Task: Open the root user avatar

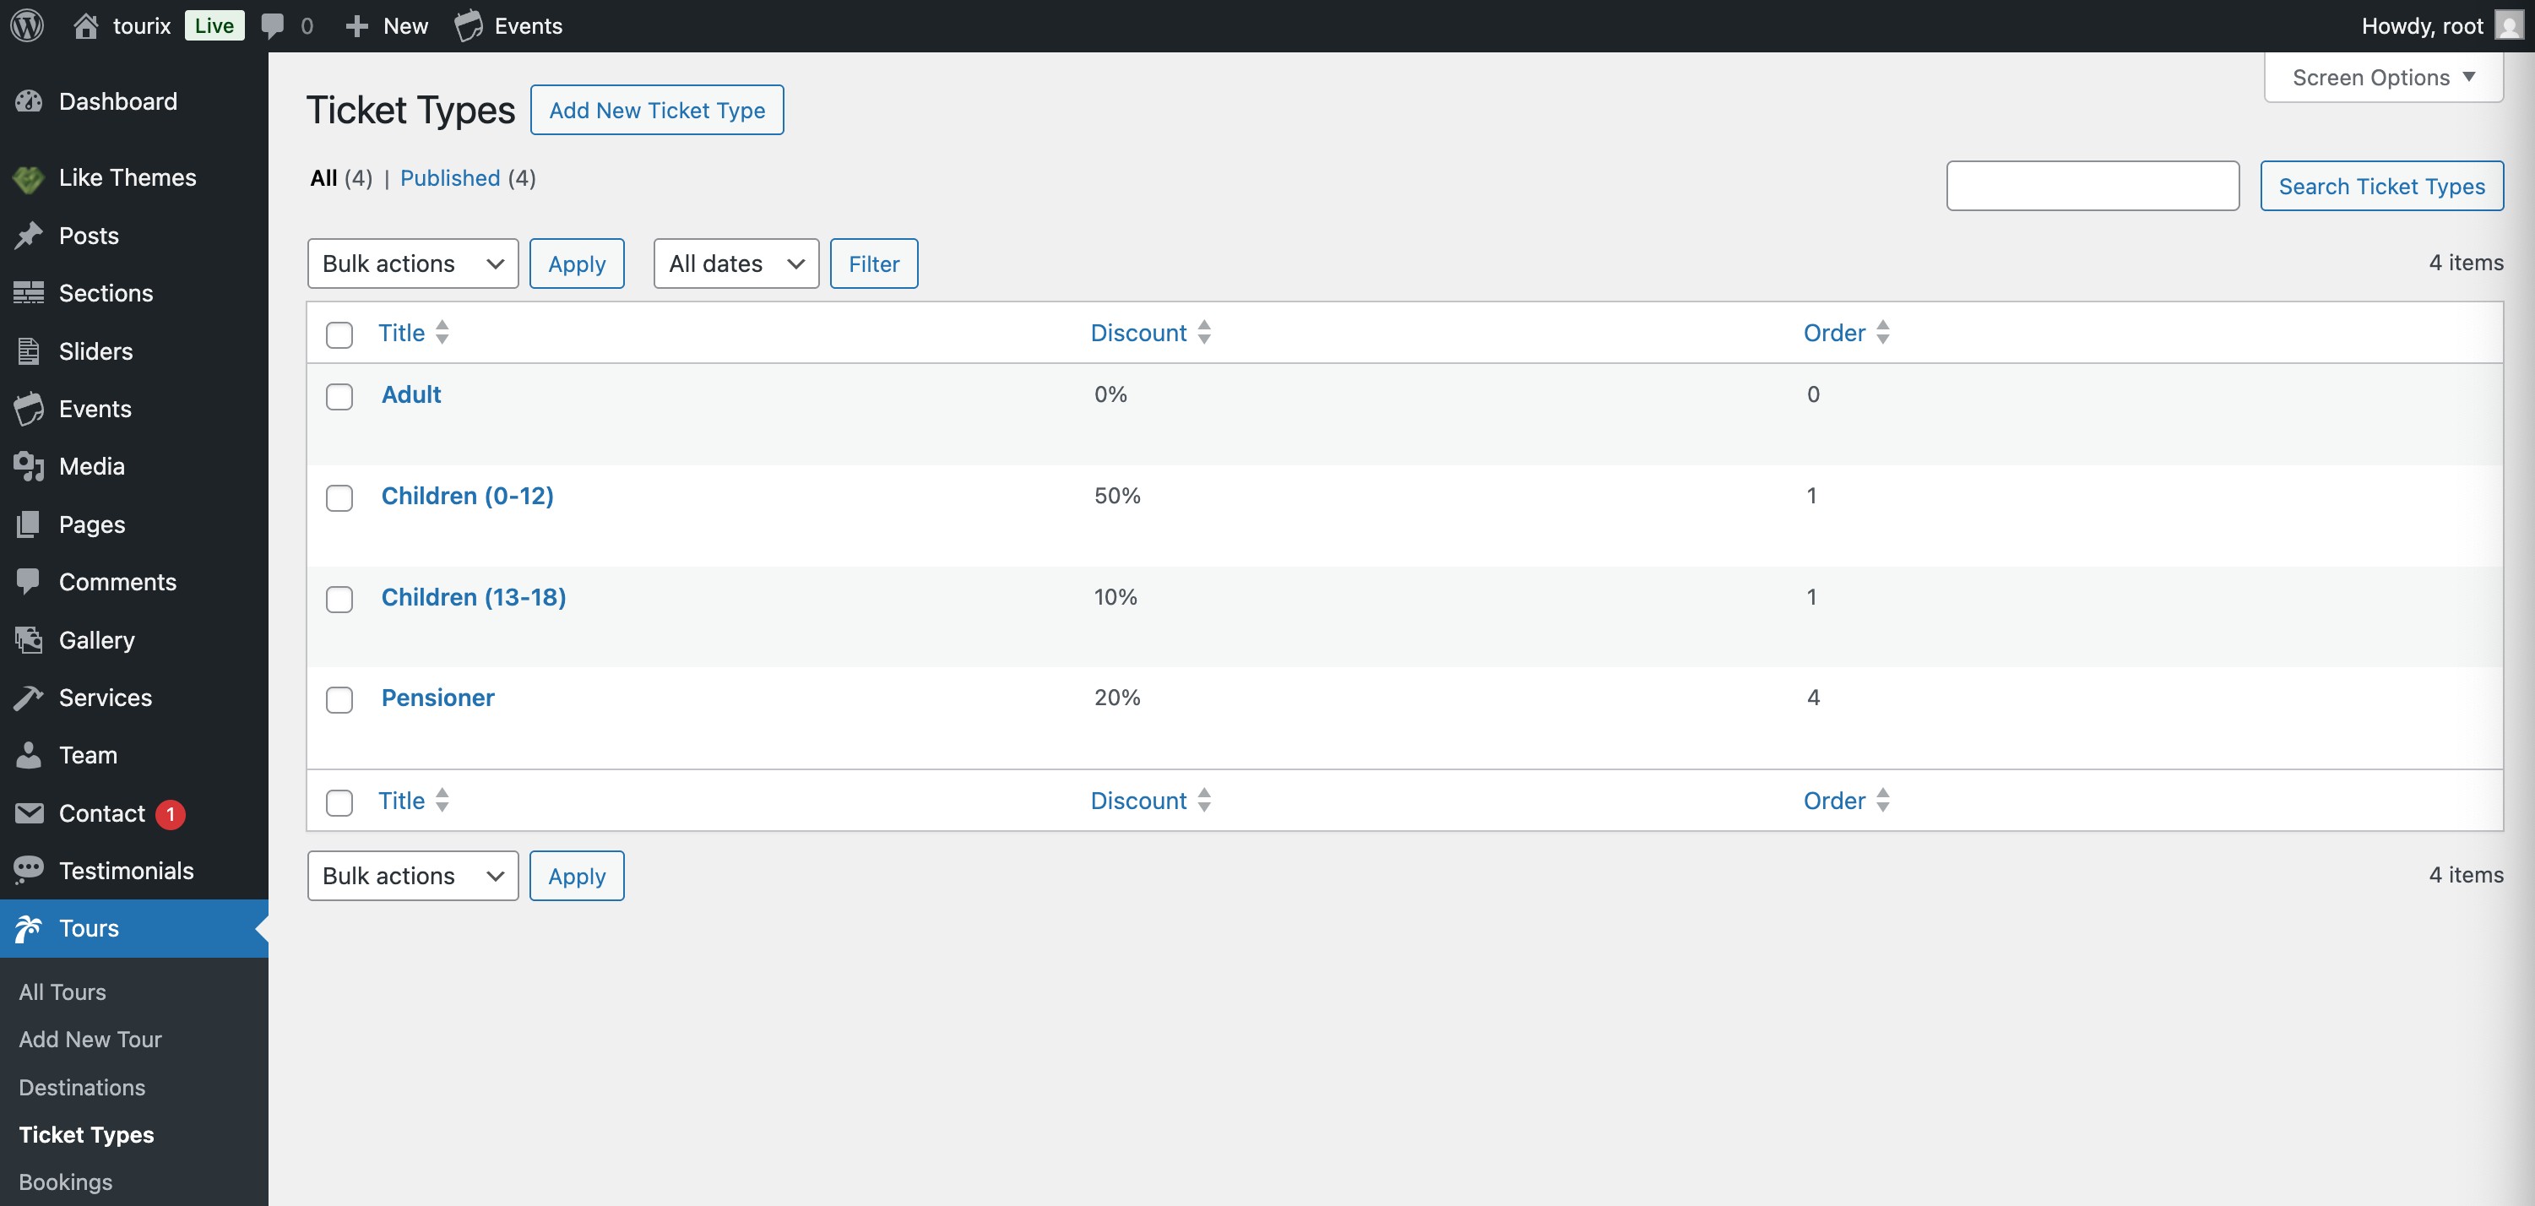Action: coord(2509,25)
